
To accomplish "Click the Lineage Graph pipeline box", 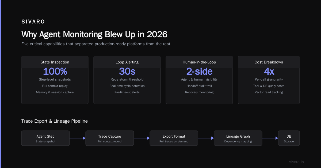I will (238, 138).
